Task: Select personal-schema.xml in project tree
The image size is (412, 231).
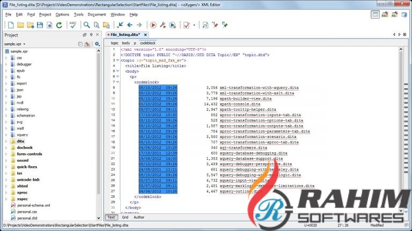Action: coord(34,205)
